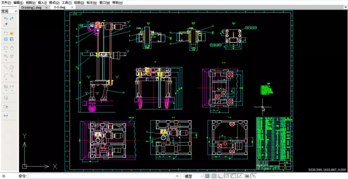This screenshot has width=348, height=179.
Task: Click the insert image icon
Action: point(6,86)
